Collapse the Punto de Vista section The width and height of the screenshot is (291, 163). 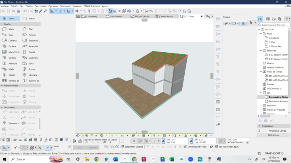[x=2, y=86]
